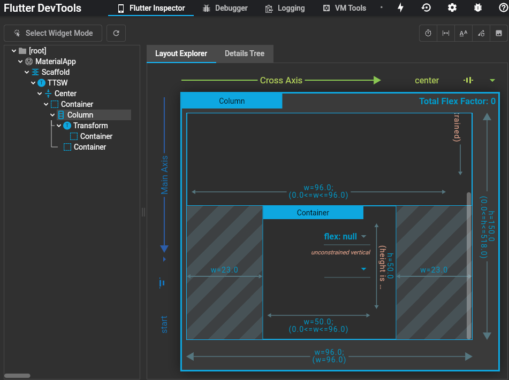Viewport: 509px width, 380px height.
Task: Toggle repaint rainbow icon
Action: 481,33
